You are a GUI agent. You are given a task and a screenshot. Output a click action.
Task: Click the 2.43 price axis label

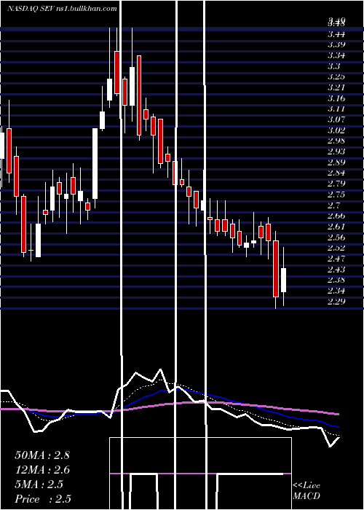[x=336, y=269]
